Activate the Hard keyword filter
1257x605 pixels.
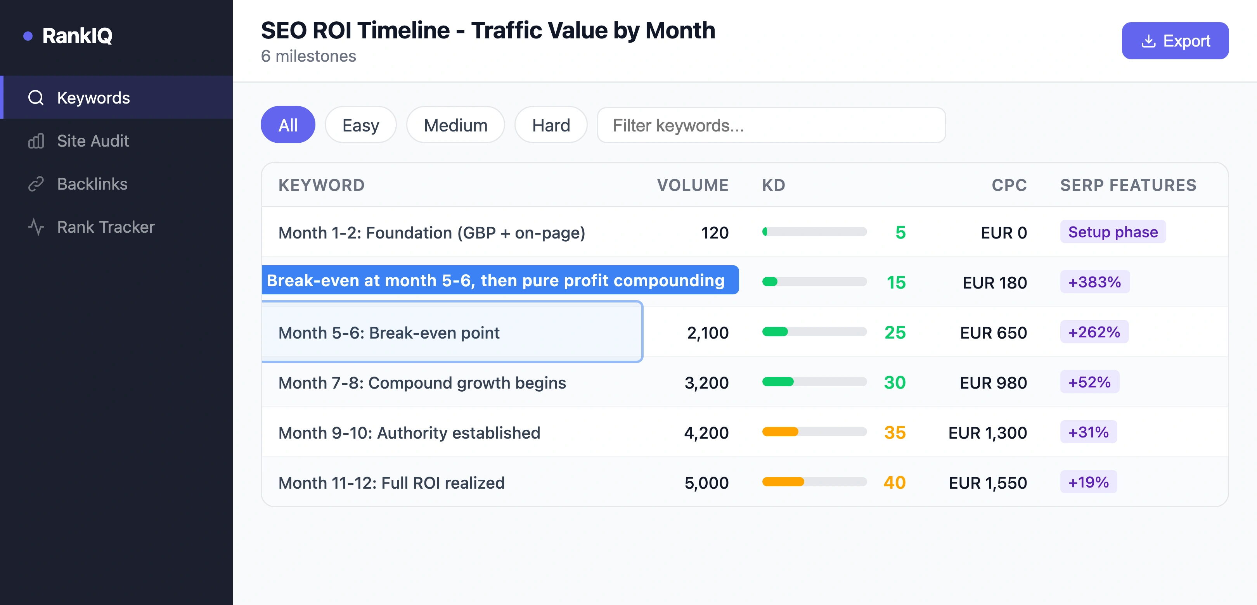(x=551, y=125)
